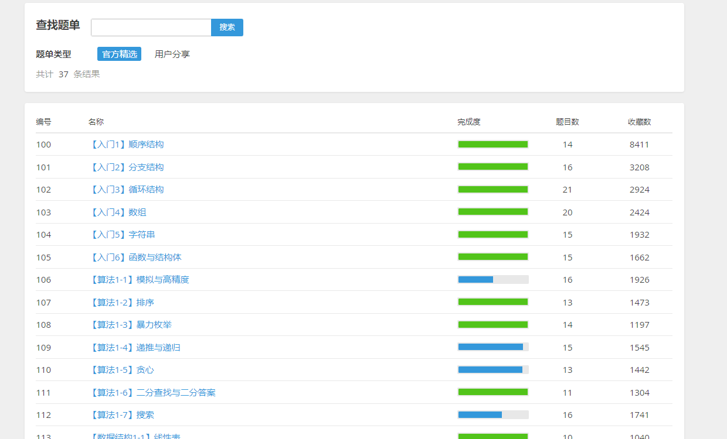Open the 【入门4】数组 list link
Viewport: 727px width, 439px height.
(118, 212)
